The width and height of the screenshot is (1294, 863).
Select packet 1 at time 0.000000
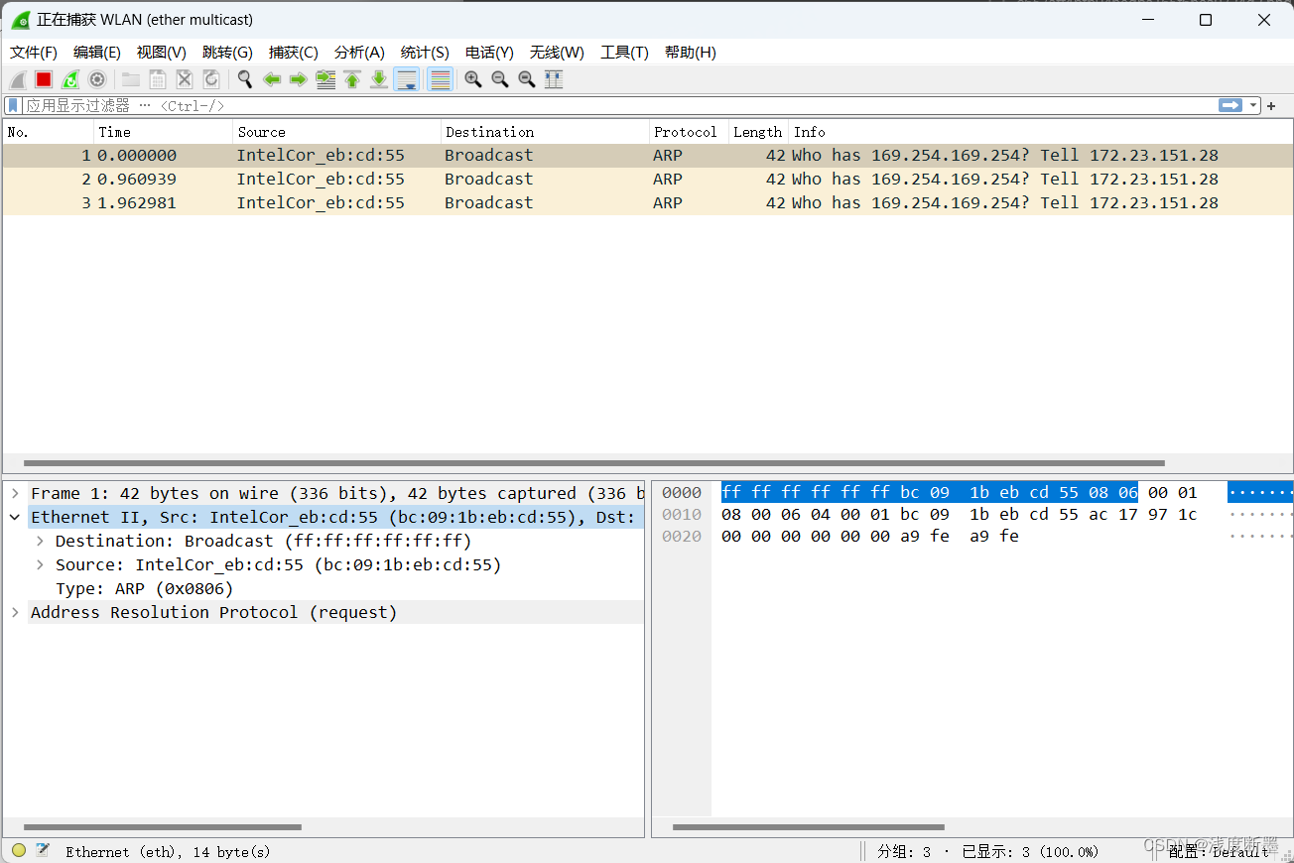point(647,156)
